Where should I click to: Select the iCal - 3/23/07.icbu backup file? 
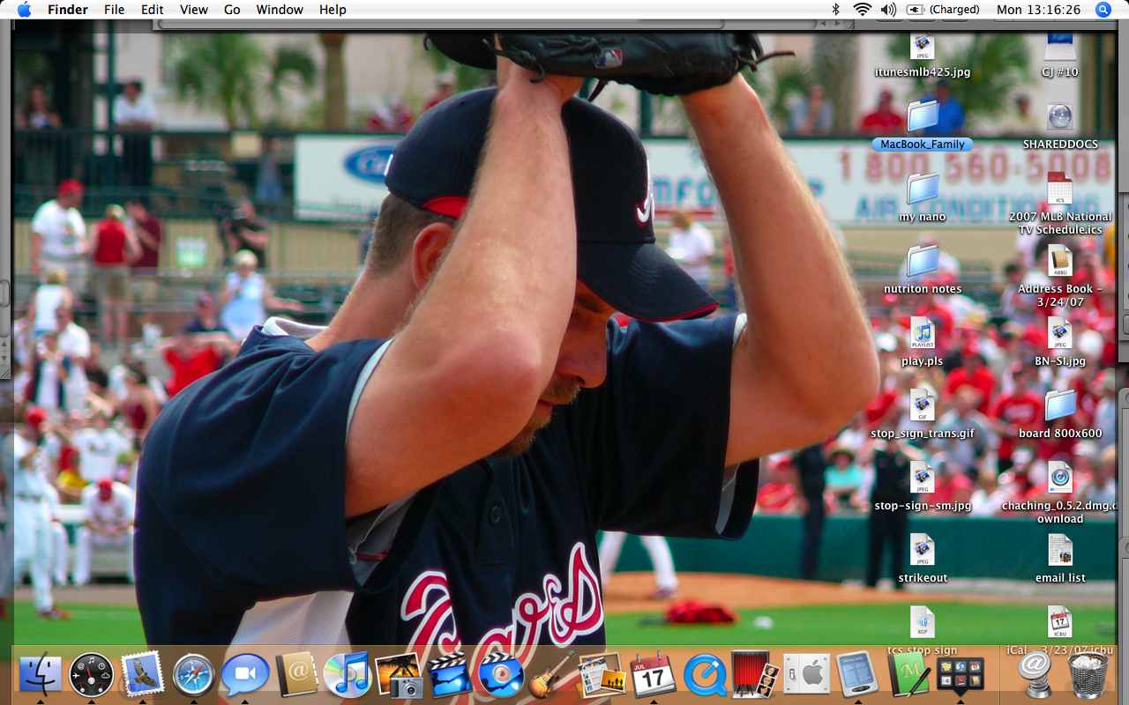1060,629
